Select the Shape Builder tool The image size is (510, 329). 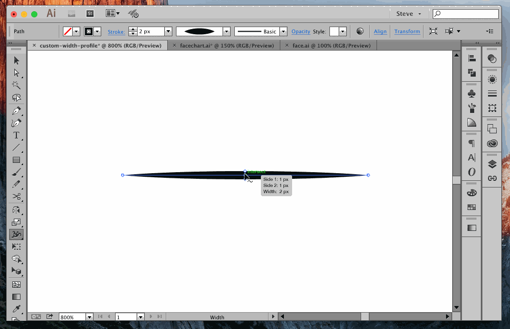click(16, 259)
